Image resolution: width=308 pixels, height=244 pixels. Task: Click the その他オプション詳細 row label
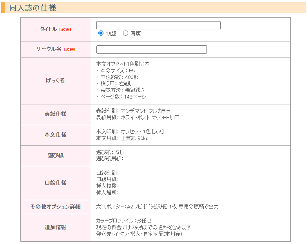pyautogui.click(x=55, y=206)
